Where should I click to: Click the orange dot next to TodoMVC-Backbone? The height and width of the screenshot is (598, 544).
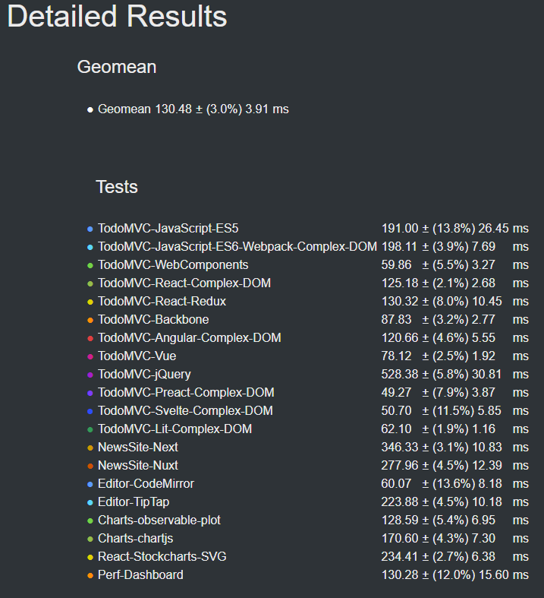(x=90, y=320)
